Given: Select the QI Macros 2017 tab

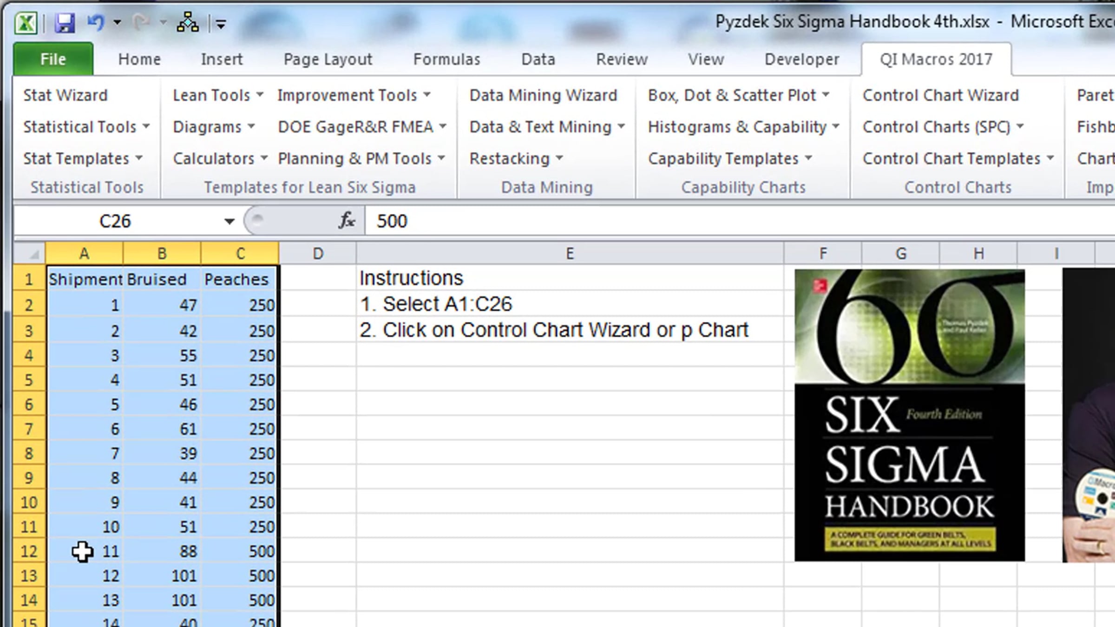Looking at the screenshot, I should click(x=936, y=59).
